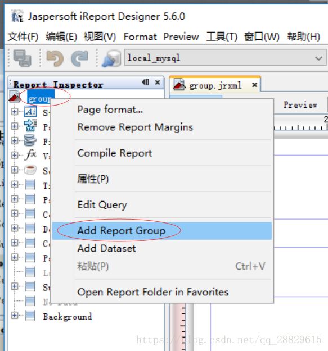
Task: Choose Edit Query in context menu
Action: [x=161, y=204]
